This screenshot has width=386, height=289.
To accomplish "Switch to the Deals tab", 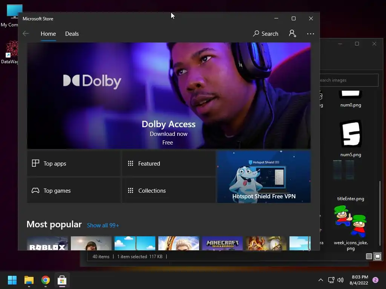I will pyautogui.click(x=72, y=33).
